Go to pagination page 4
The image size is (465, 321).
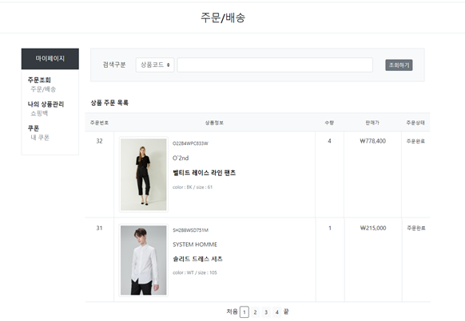pos(277,312)
